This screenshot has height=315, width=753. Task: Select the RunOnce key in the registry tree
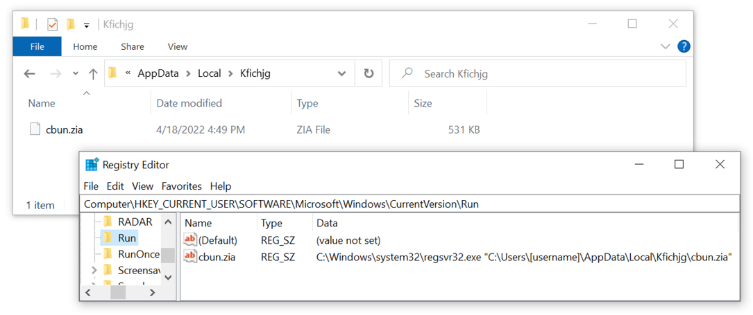click(x=139, y=253)
